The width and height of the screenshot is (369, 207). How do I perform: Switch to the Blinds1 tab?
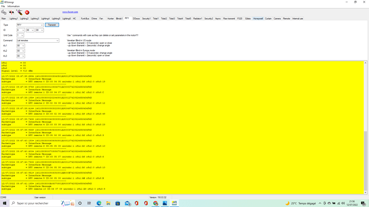click(x=119, y=19)
